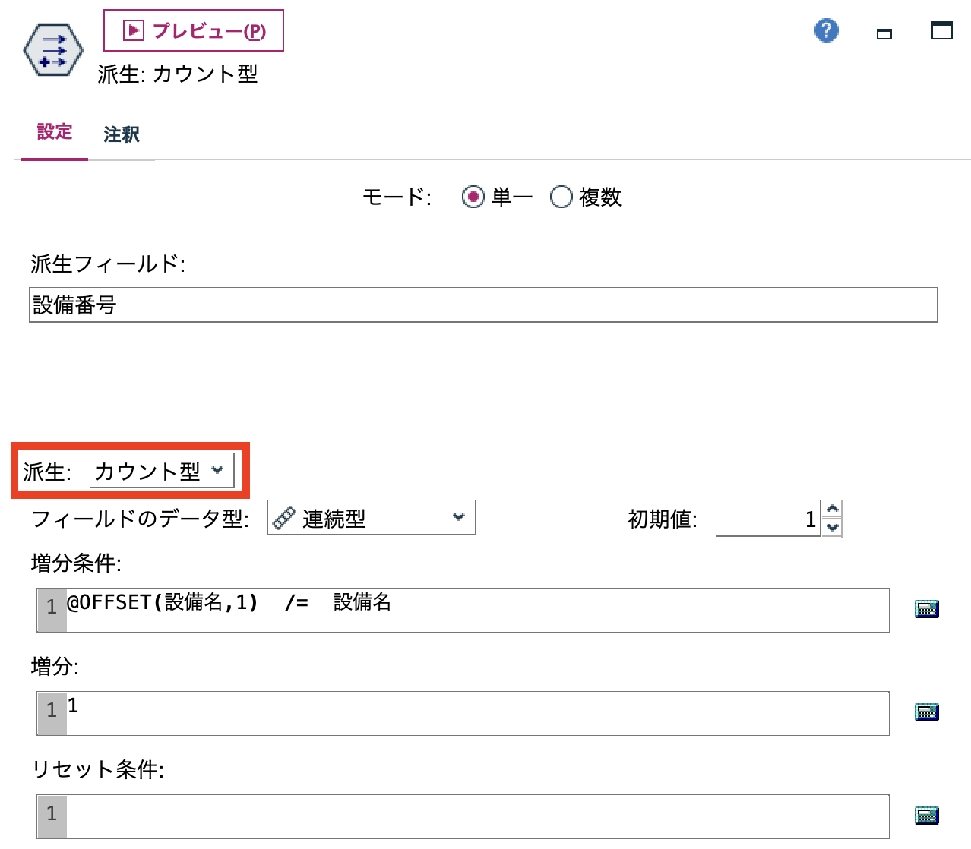The height and width of the screenshot is (849, 971).
Task: Select the 設定 tab
Action: (x=54, y=133)
